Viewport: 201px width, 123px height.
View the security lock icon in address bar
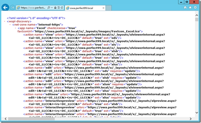pos(55,8)
